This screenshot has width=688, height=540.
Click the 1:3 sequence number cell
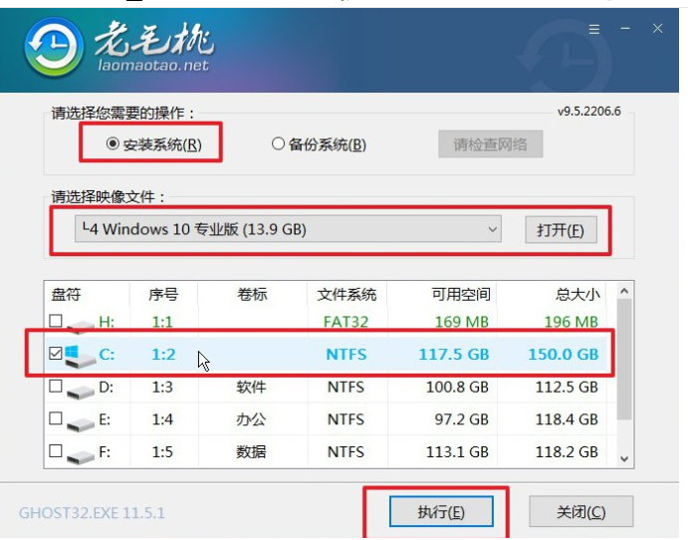click(162, 388)
